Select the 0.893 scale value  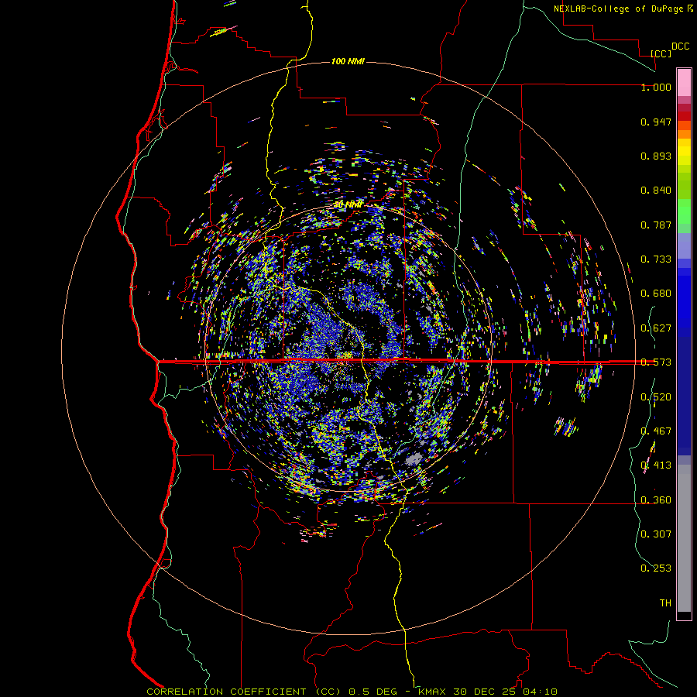pos(656,156)
